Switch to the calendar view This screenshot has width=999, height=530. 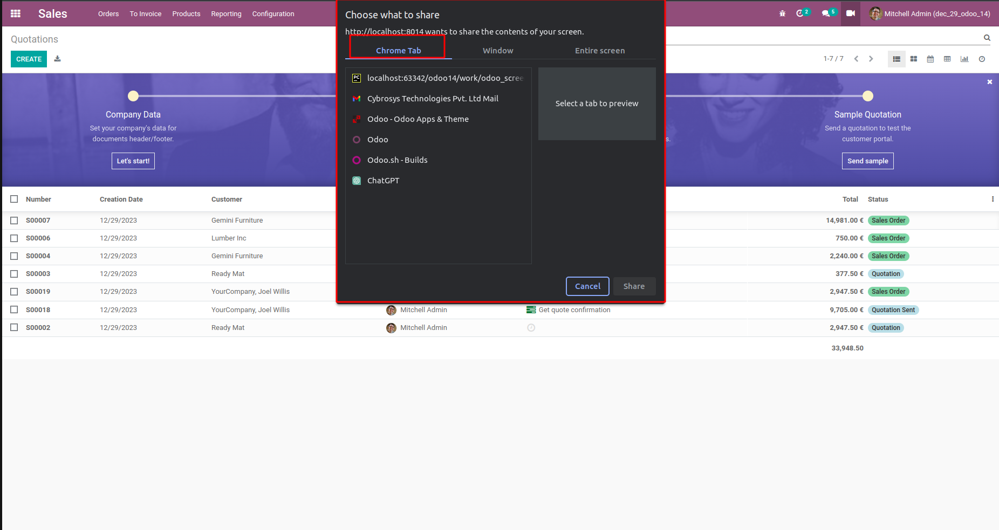[x=930, y=59]
